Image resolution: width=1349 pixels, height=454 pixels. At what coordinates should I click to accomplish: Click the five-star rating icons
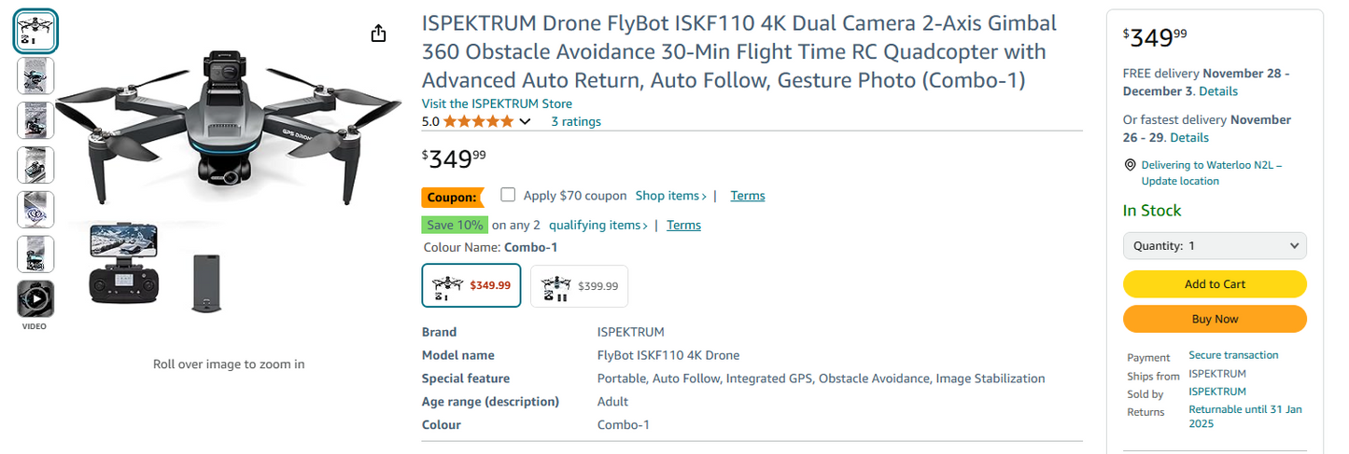click(478, 121)
